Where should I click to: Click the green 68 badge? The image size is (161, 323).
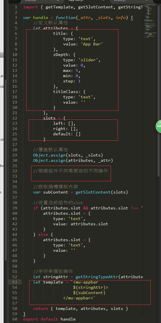click(x=158, y=126)
